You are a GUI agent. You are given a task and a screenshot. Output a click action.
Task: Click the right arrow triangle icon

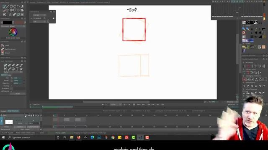263,92
